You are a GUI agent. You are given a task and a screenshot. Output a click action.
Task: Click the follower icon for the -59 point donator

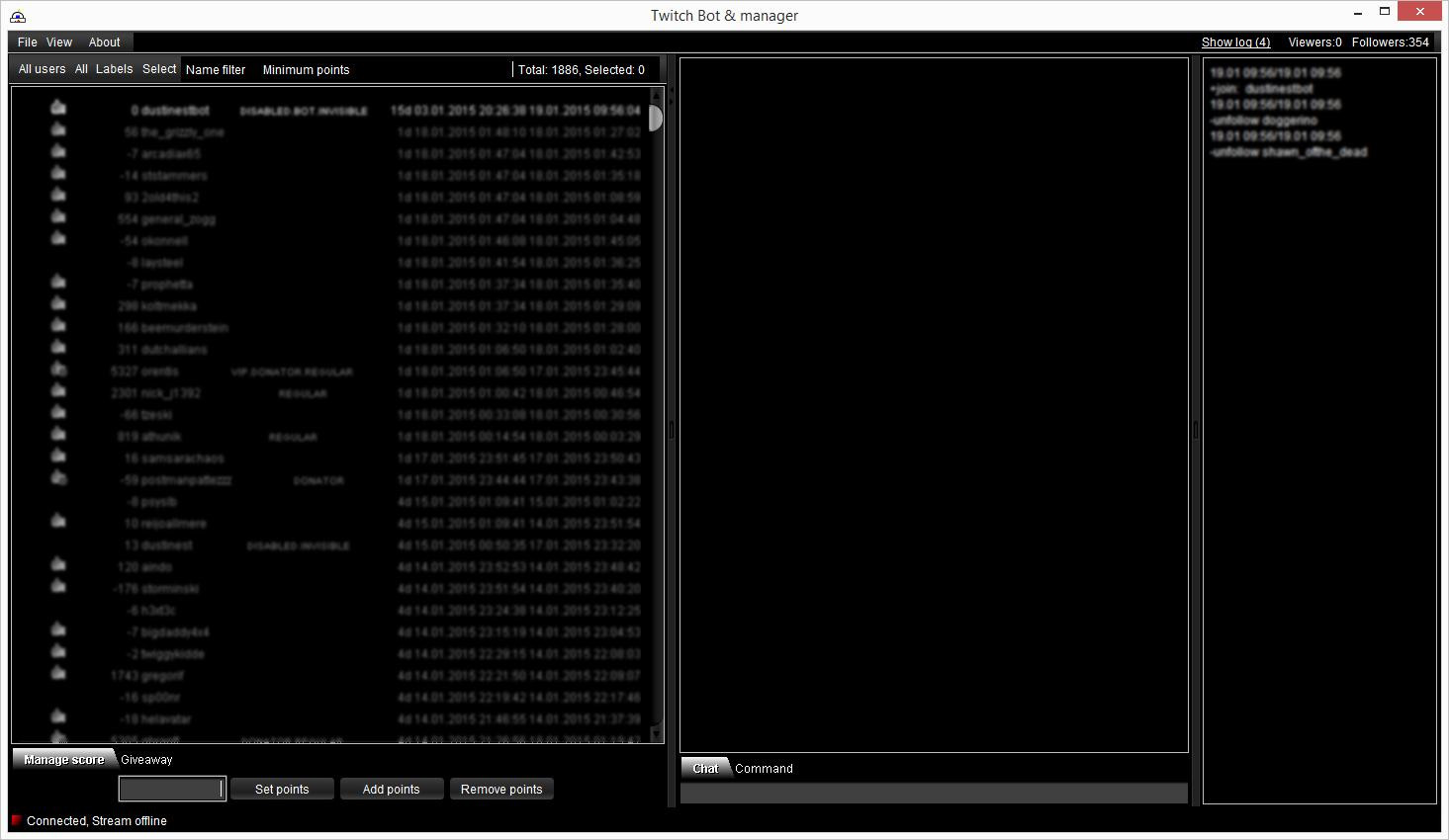[58, 477]
